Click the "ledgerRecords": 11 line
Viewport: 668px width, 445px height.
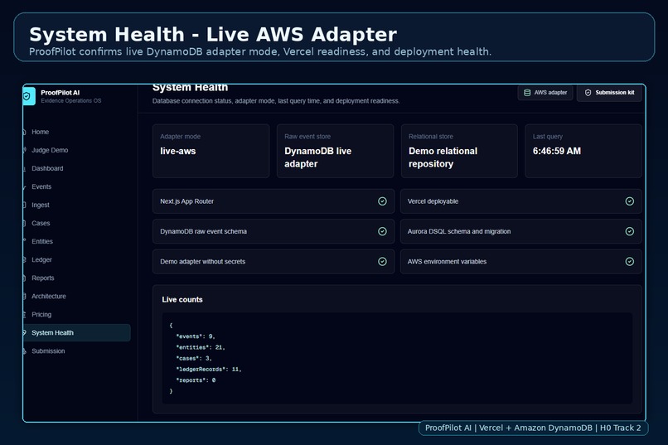[x=209, y=370]
